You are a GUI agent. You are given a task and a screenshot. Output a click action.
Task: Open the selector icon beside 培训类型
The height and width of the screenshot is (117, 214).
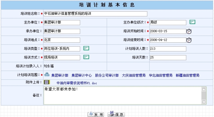point(86,48)
